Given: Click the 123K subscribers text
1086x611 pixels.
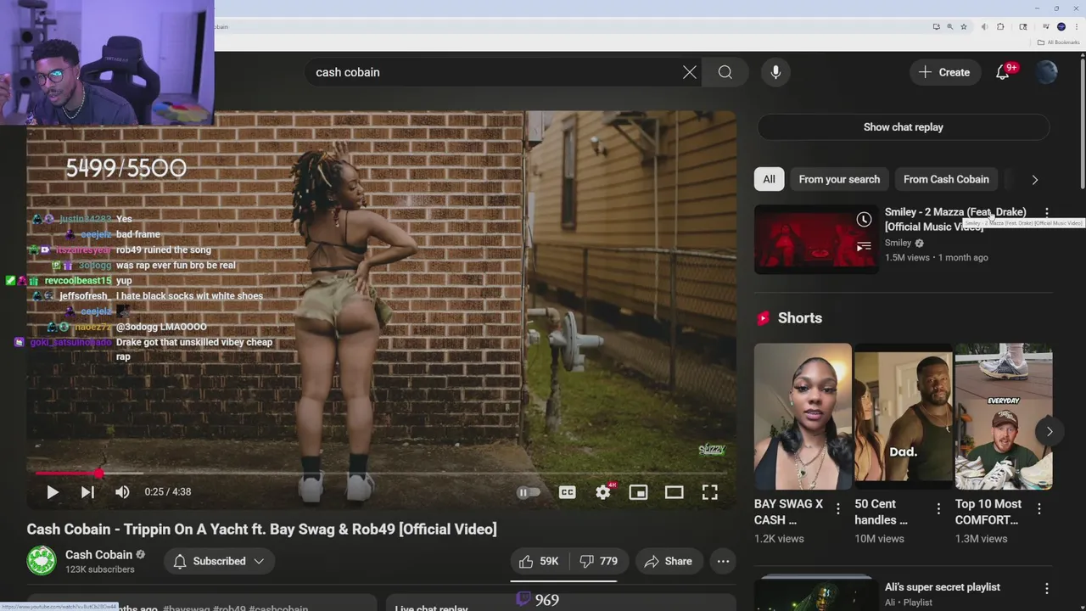Looking at the screenshot, I should pyautogui.click(x=100, y=569).
